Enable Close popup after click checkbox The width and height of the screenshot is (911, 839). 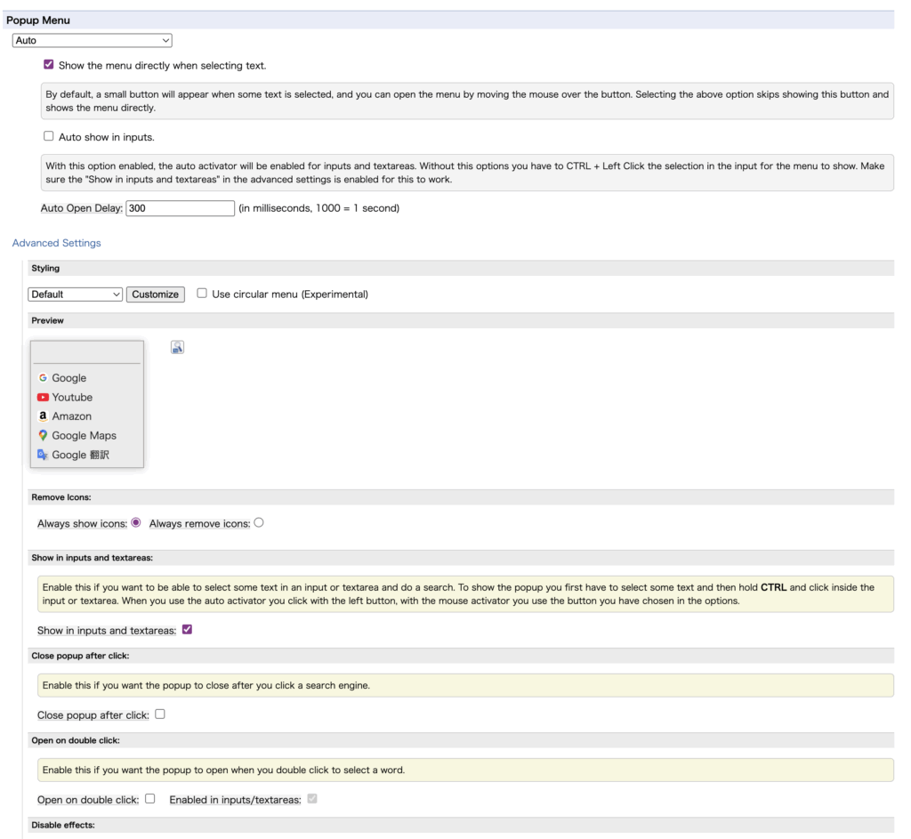[160, 714]
